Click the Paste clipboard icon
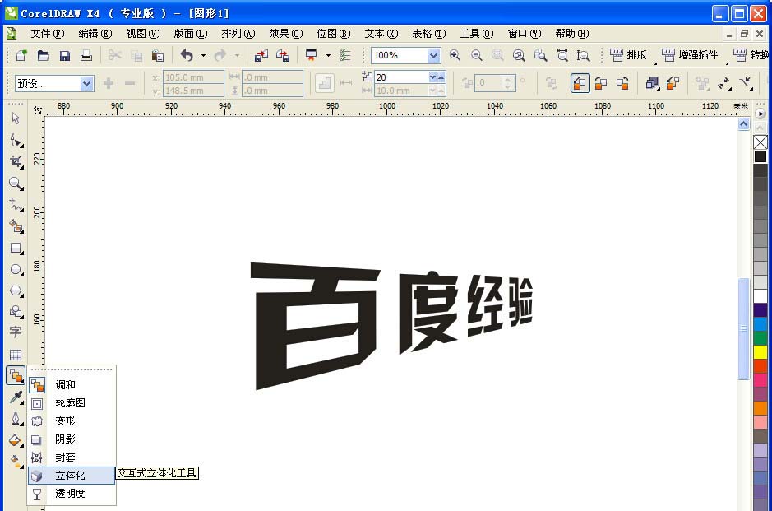This screenshot has width=772, height=511. pos(158,55)
